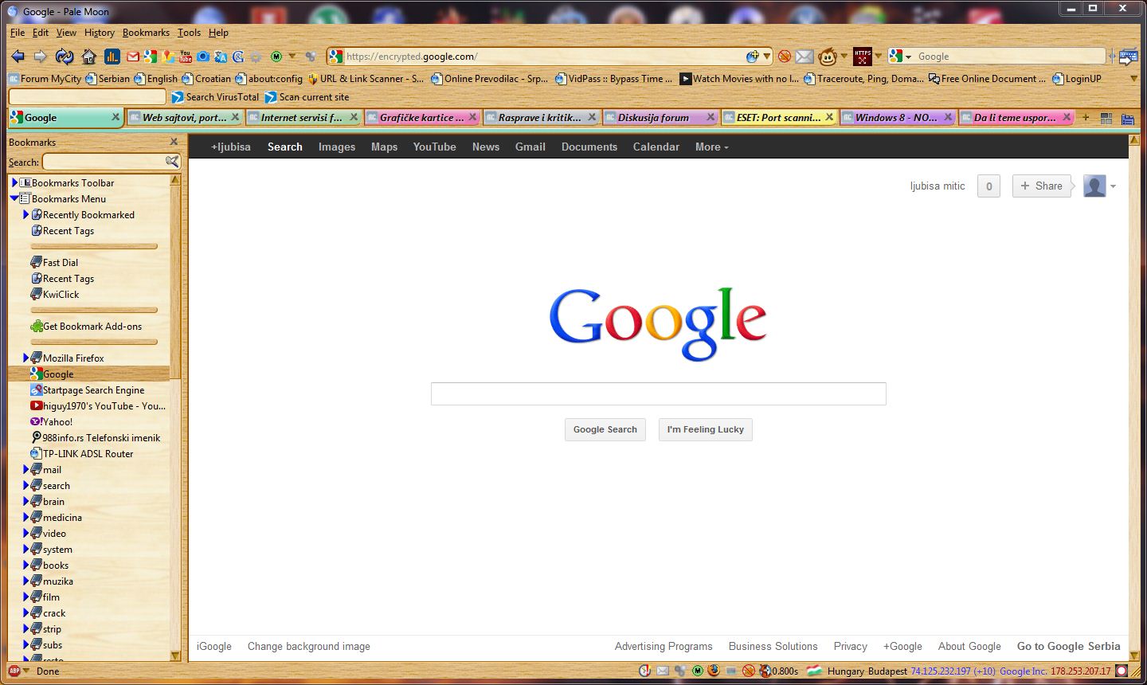This screenshot has width=1147, height=685.
Task: Close the Bookmarks sidebar panel
Action: click(174, 142)
